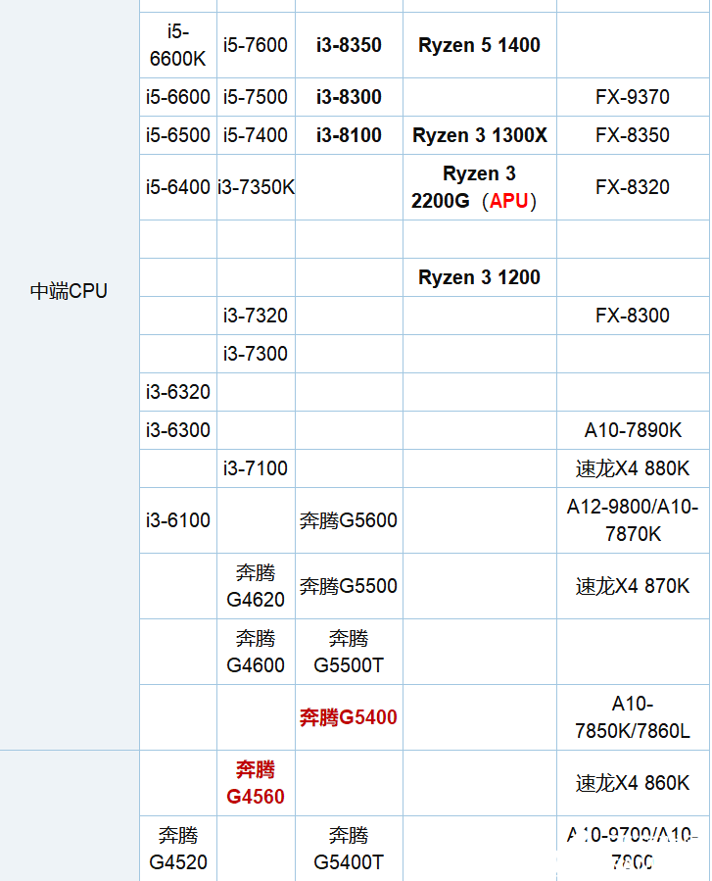This screenshot has height=881, width=712.
Task: Select the i5-7600 cell
Action: [x=256, y=45]
